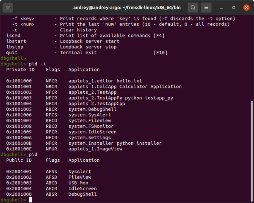The image size is (254, 203).
Task: Click the title text andrey@andrey-argo
Action: pyautogui.click(x=97, y=8)
